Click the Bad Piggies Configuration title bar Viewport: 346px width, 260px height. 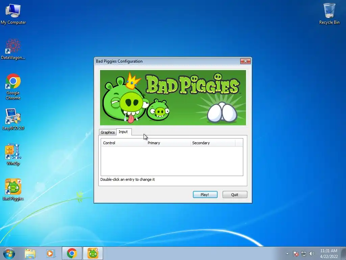tap(167, 61)
